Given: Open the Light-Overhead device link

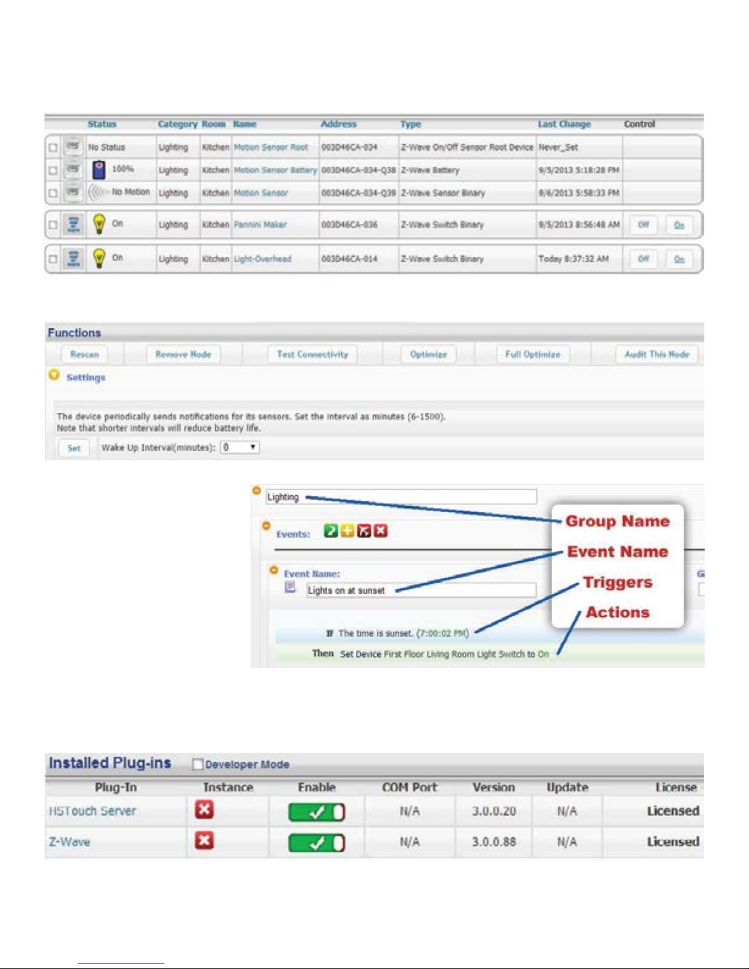Looking at the screenshot, I should 262,259.
